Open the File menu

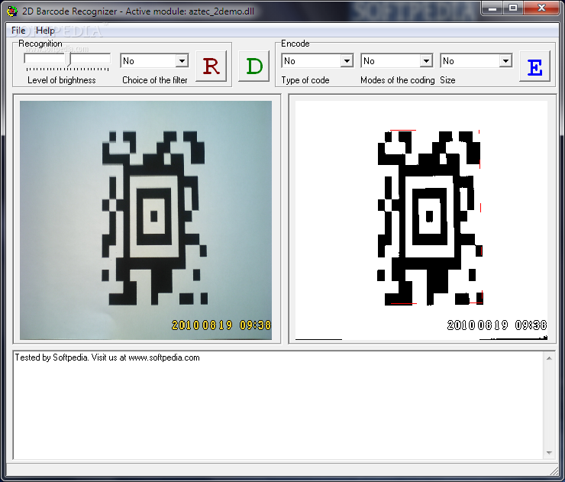point(18,31)
